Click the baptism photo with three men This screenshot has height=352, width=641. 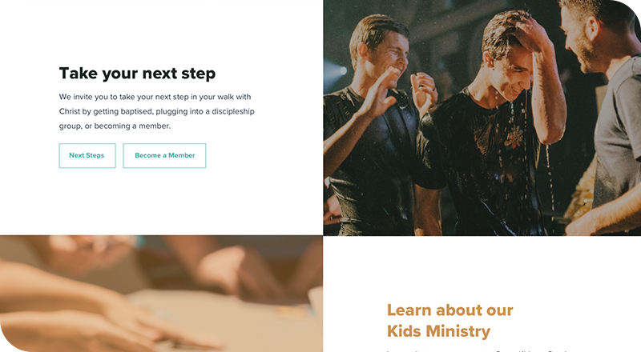[x=482, y=118]
